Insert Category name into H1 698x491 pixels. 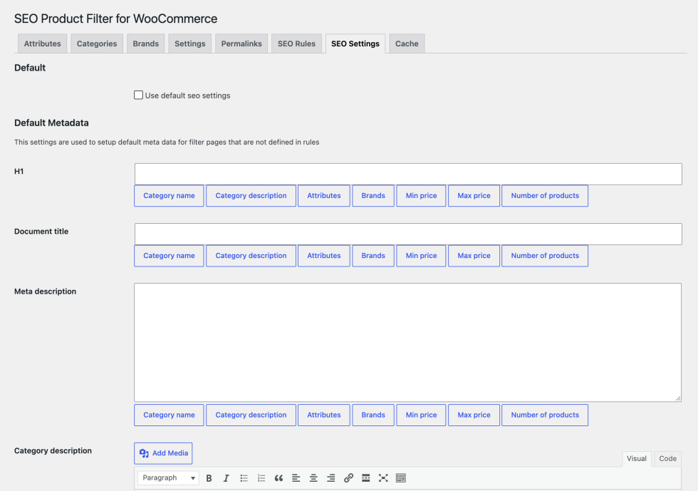coord(170,195)
